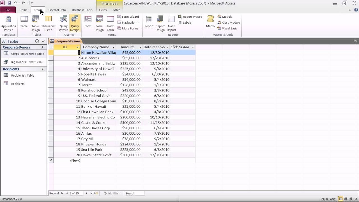The width and height of the screenshot is (359, 202).
Task: Open the Table tab under Table Tools
Action: pos(116,10)
